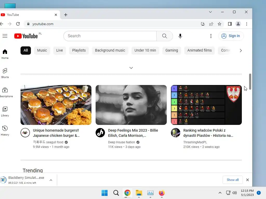Open taskbar search

coord(116,193)
